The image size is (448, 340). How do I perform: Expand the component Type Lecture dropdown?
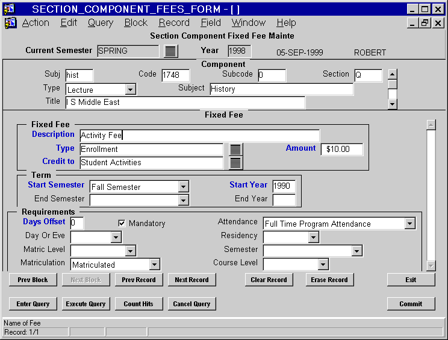(130, 90)
